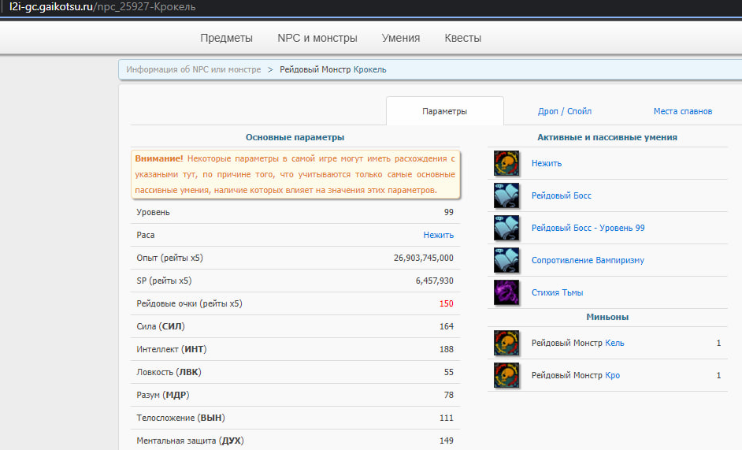Switch to the Дроп / Спойл tab
This screenshot has width=742, height=450.
[565, 112]
